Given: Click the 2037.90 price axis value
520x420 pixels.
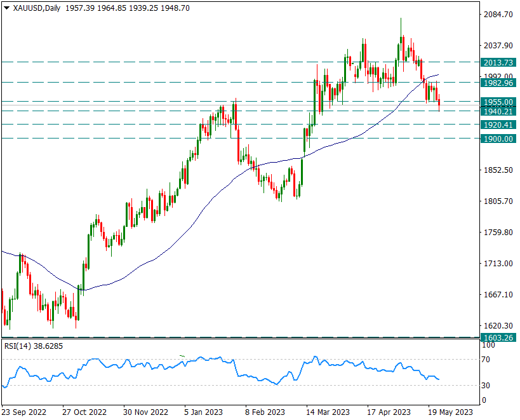Looking at the screenshot, I should click(498, 46).
